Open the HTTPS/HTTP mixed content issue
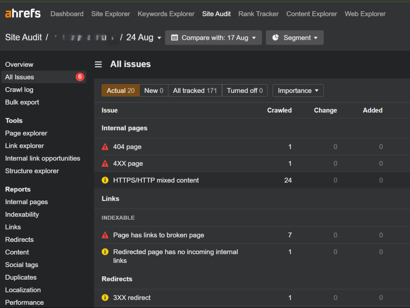The height and width of the screenshot is (308, 410). 156,180
